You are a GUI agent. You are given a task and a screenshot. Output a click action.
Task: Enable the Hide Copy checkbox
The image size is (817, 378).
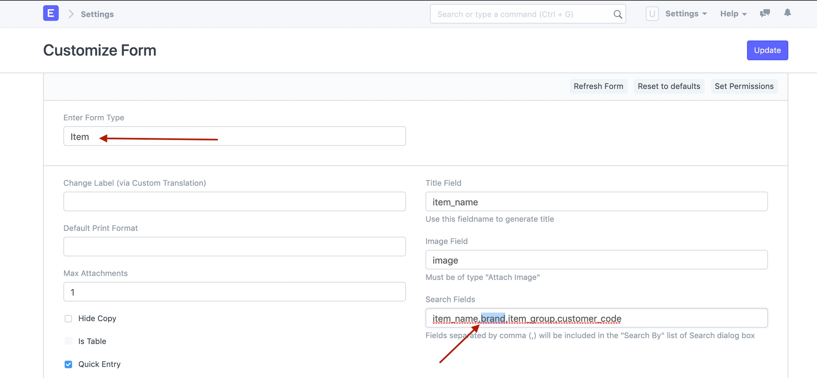(x=68, y=319)
